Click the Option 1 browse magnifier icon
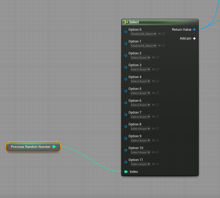The width and height of the screenshot is (220, 198). pos(164,46)
